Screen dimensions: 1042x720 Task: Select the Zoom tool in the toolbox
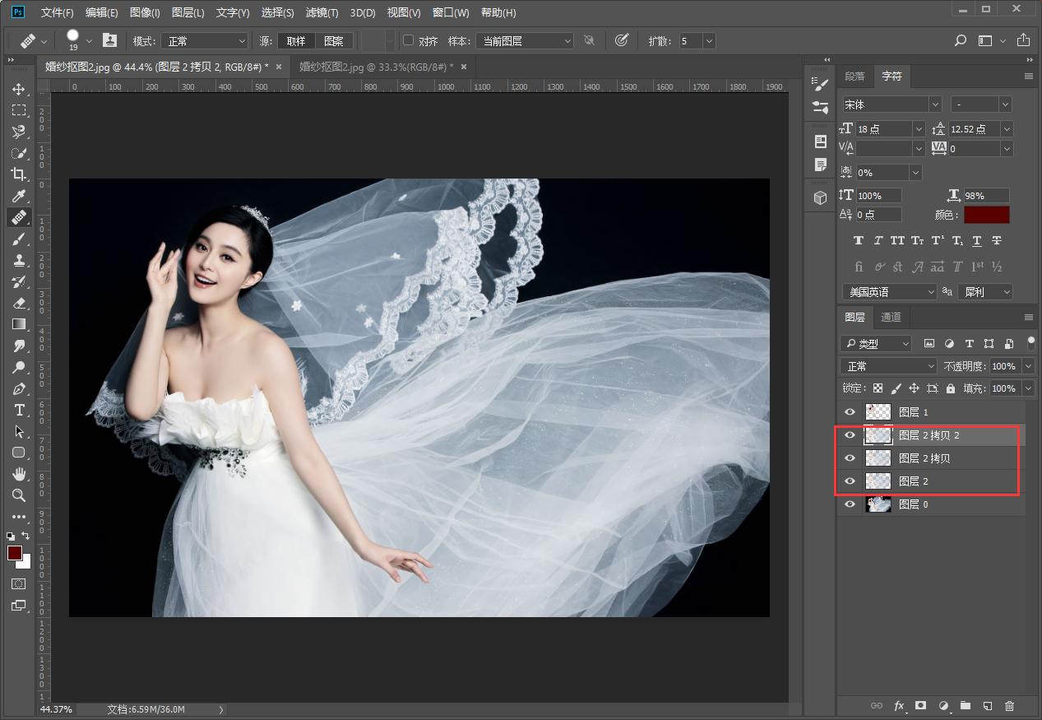(18, 495)
